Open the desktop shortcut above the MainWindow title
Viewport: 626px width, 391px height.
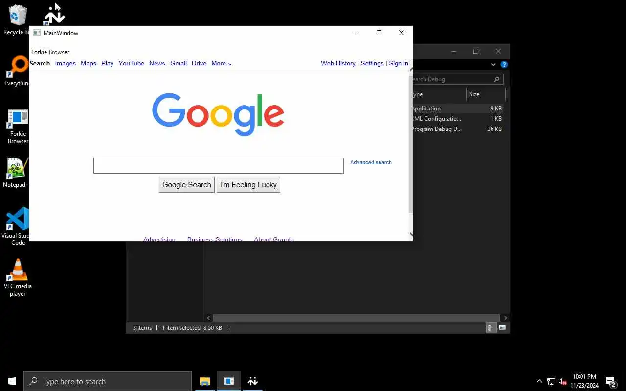point(54,15)
